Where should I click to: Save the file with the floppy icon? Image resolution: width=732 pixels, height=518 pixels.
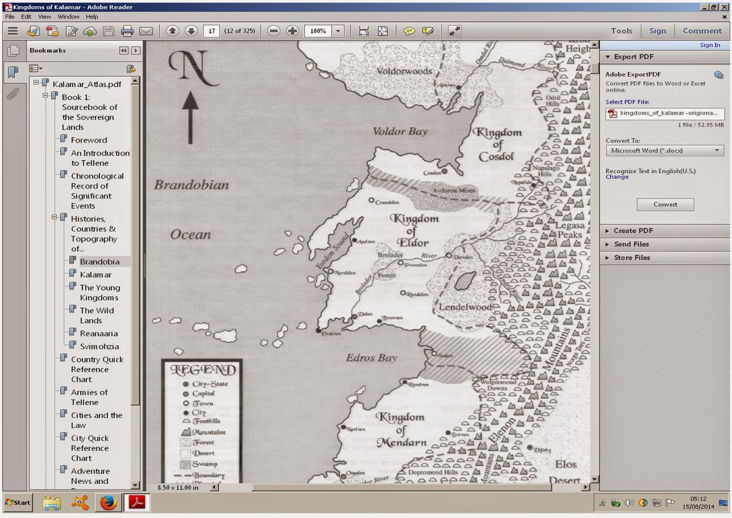coord(108,31)
